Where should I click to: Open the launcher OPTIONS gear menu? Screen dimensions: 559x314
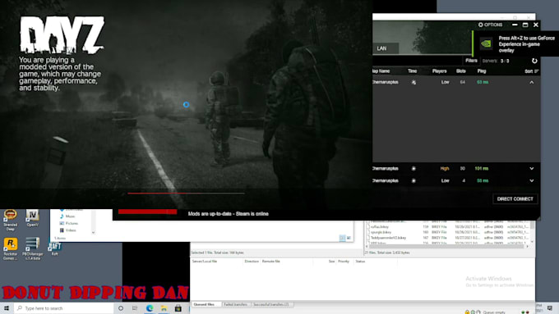[x=490, y=25]
